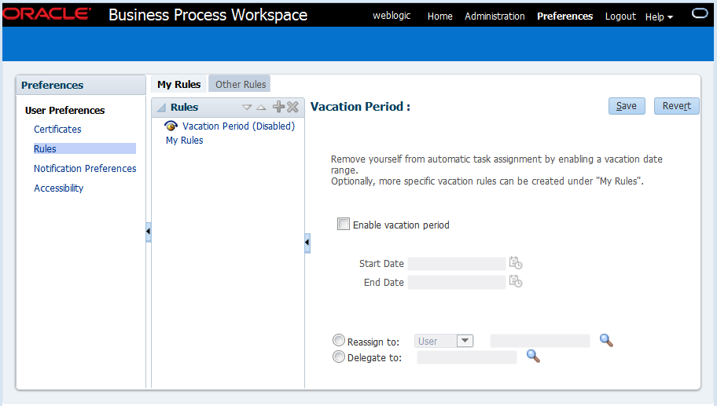Select Vacation Period (Disabled) rule

[238, 126]
